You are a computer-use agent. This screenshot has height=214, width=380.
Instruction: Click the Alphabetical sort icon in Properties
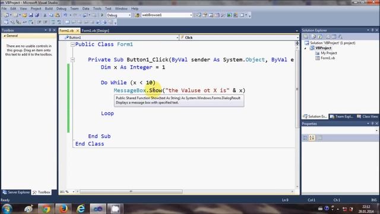[x=312, y=138]
